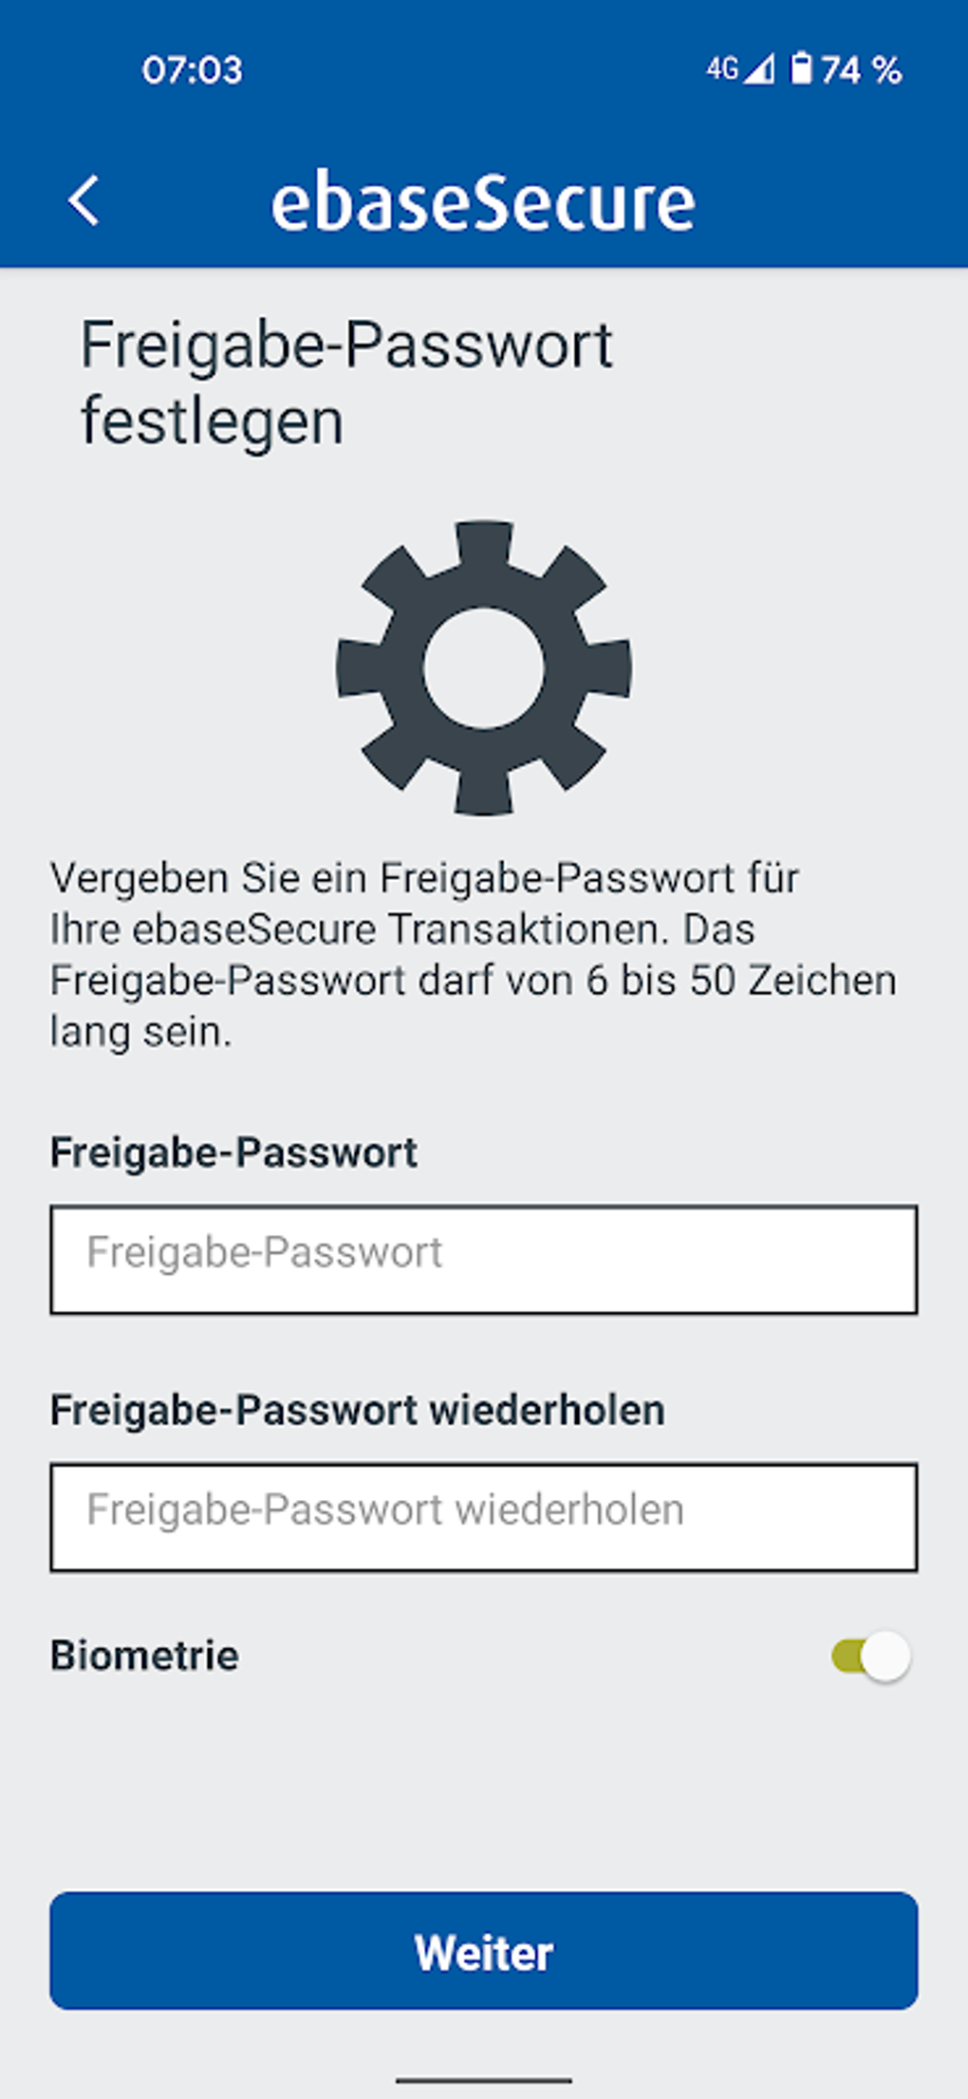The width and height of the screenshot is (968, 2099).
Task: Tap the home gesture bar at bottom
Action: pyautogui.click(x=484, y=2081)
